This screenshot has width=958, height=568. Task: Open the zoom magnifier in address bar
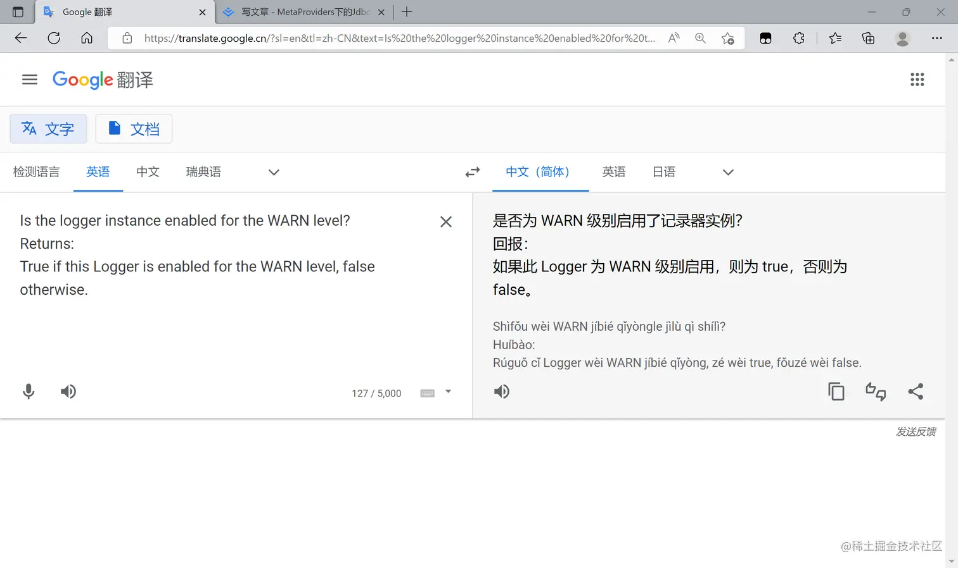[x=700, y=38]
